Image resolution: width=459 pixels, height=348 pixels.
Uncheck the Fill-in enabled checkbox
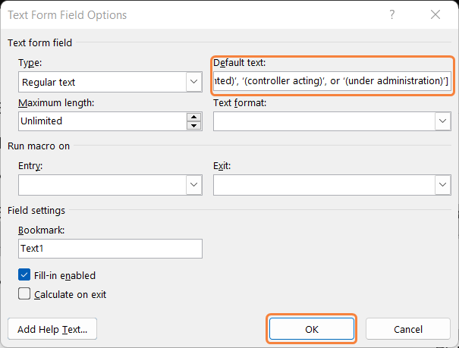point(24,275)
